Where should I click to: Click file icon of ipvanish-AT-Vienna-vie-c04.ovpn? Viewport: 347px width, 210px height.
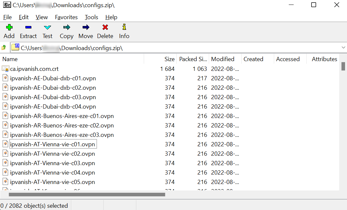(x=6, y=172)
